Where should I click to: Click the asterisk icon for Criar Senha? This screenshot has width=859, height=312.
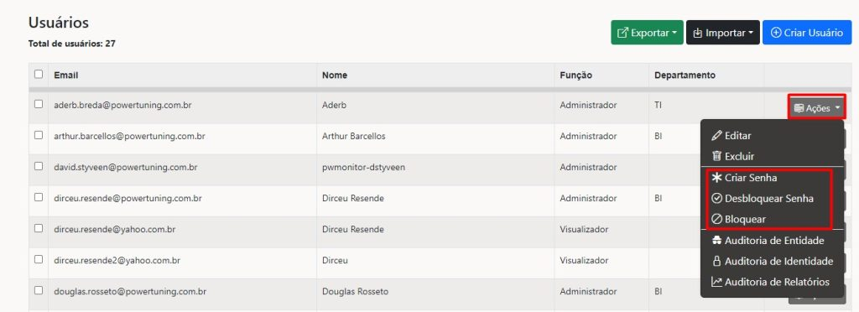716,178
